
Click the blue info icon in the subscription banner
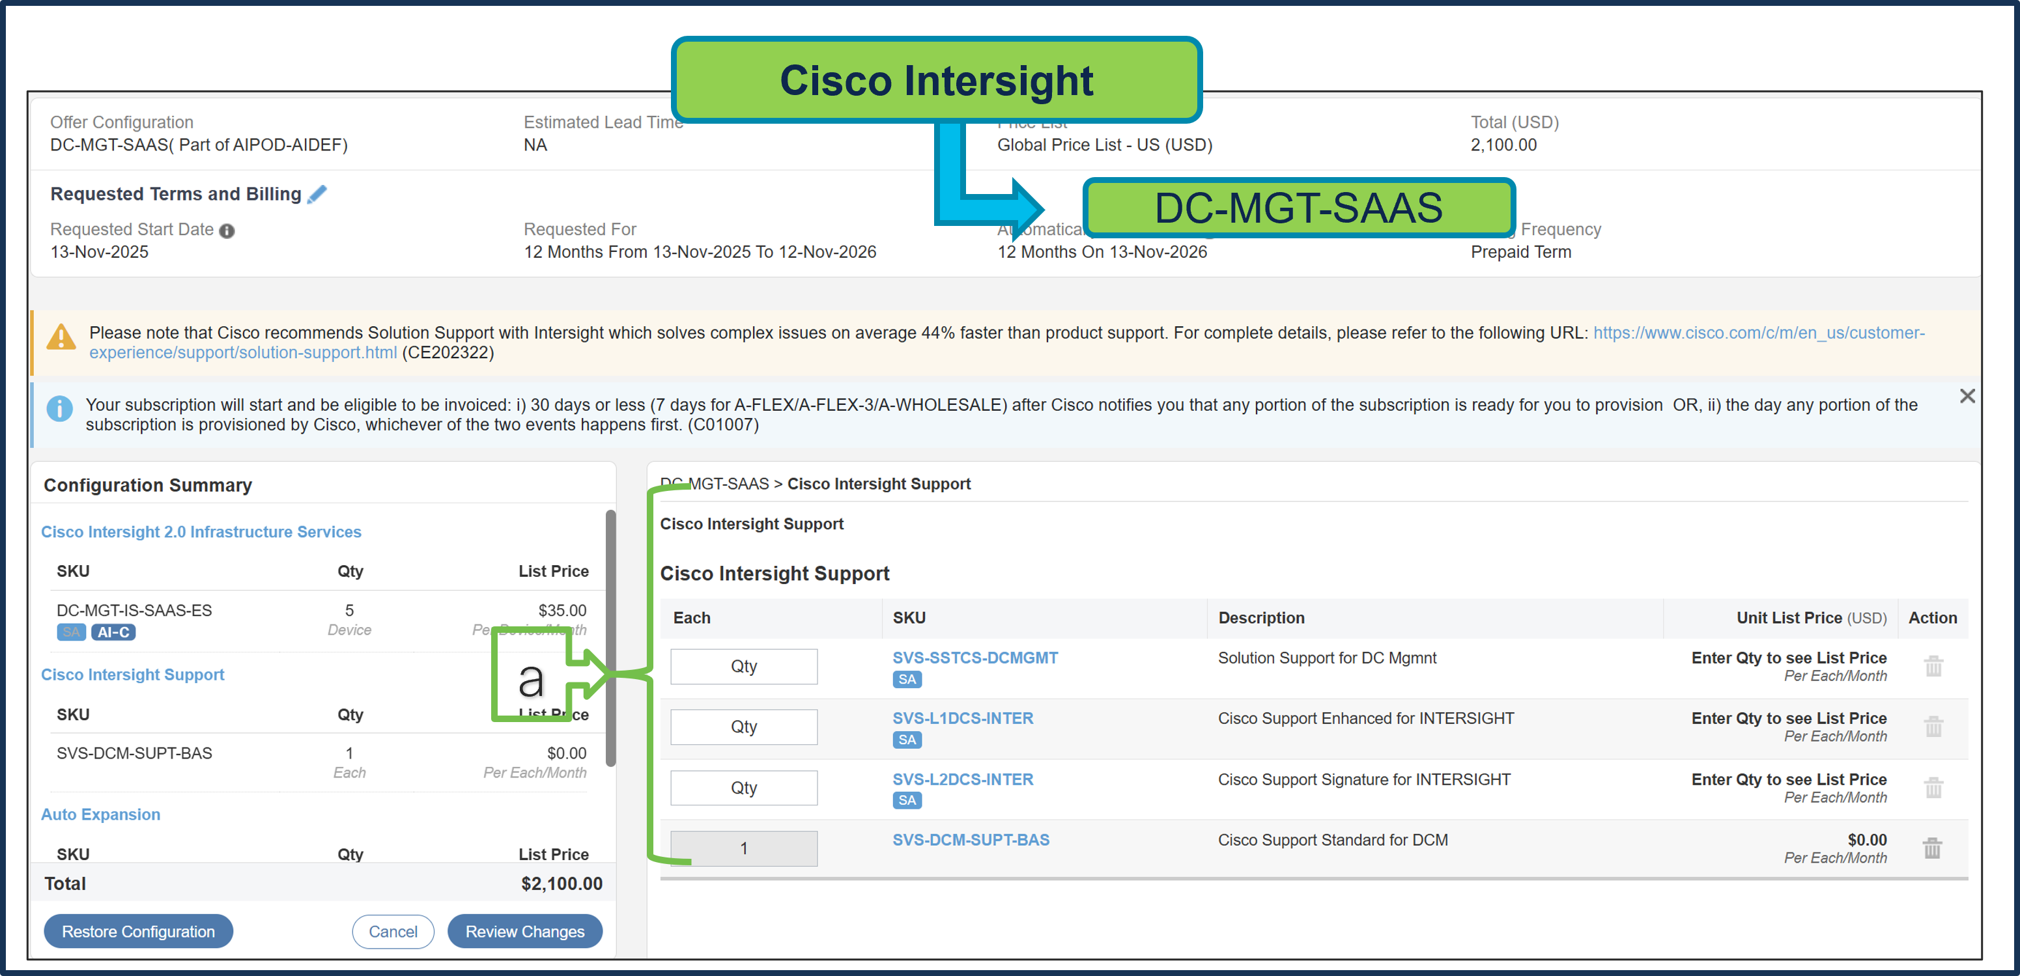[x=61, y=407]
